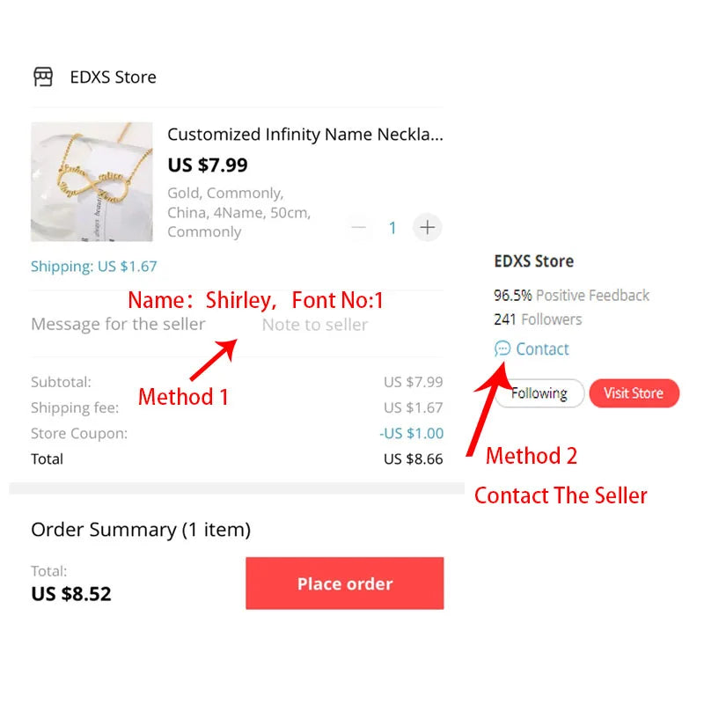Click the product variant description text

pyautogui.click(x=238, y=212)
